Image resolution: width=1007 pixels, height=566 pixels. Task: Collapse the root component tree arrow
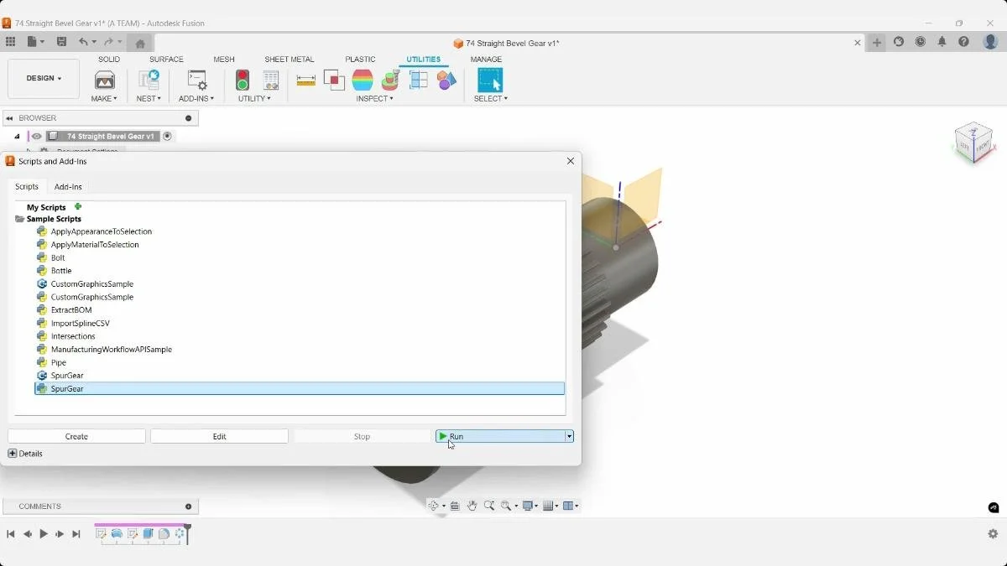(x=17, y=136)
